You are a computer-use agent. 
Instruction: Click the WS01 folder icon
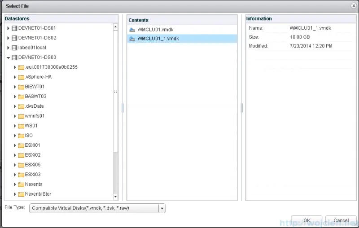point(21,126)
